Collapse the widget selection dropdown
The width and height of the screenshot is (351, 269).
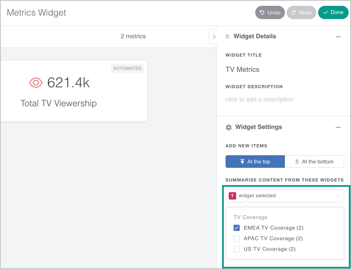(336, 196)
